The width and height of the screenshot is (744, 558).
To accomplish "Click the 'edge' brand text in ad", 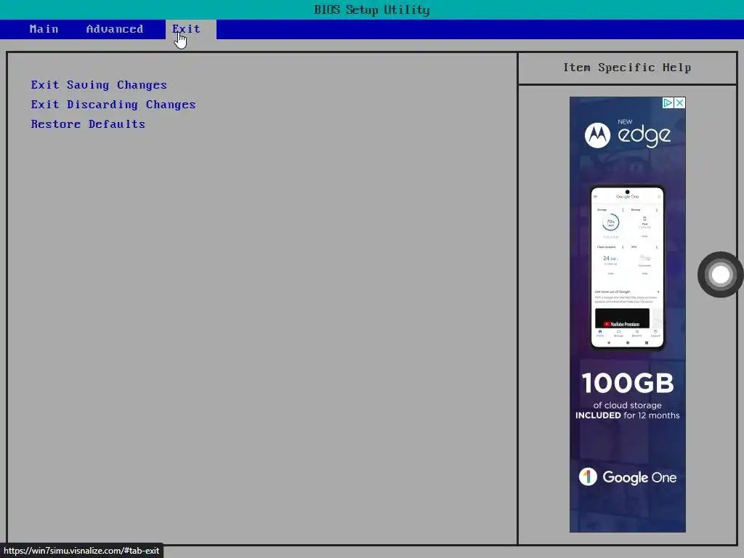I will point(644,136).
